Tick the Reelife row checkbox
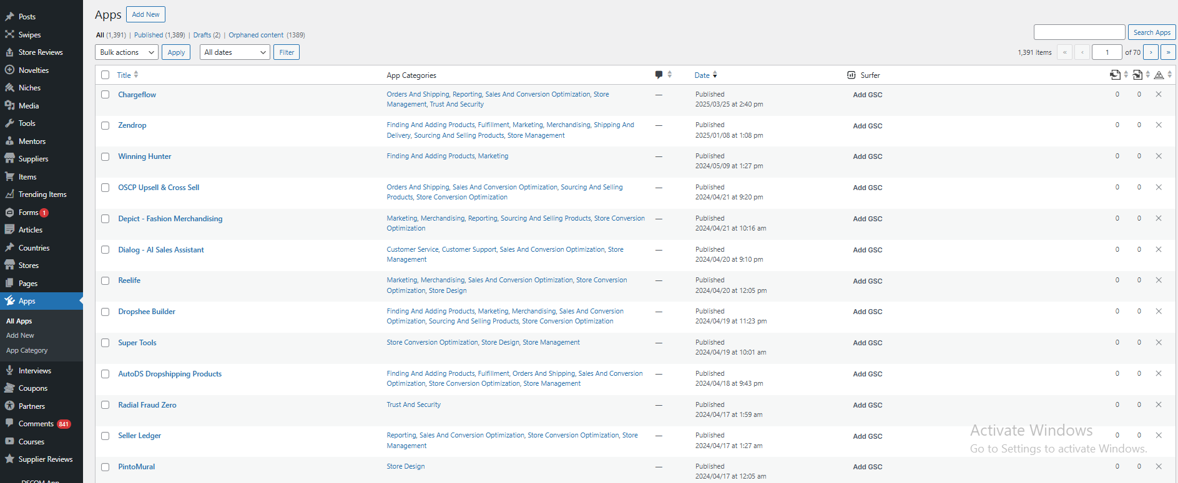1178x483 pixels. point(105,280)
